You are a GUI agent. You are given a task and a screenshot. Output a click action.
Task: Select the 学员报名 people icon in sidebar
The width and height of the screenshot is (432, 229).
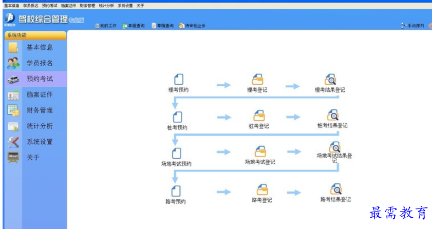tap(13, 63)
